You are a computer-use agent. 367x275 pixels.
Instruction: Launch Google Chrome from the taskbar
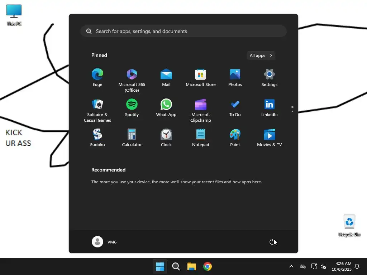coord(208,266)
